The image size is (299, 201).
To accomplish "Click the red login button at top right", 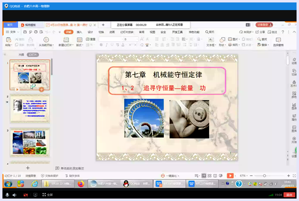I will 264,25.
